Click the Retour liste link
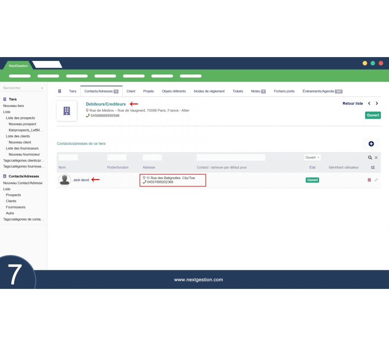The image size is (389, 346). (353, 104)
